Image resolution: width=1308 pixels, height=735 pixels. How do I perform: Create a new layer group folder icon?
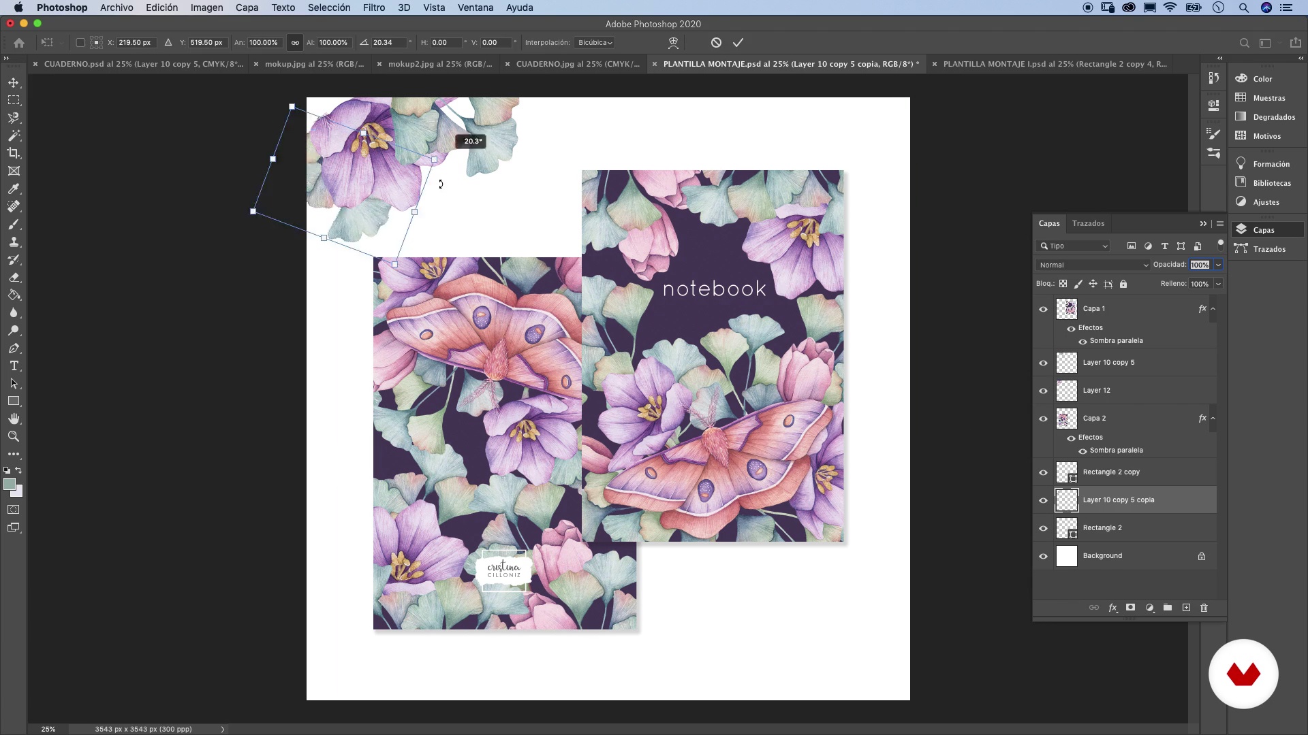click(x=1168, y=608)
